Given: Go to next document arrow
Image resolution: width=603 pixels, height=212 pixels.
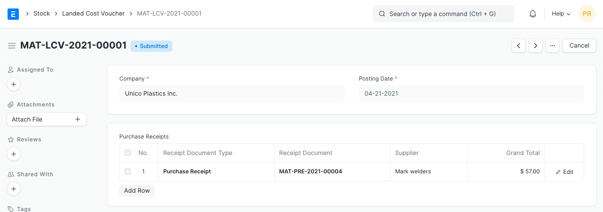Looking at the screenshot, I should pyautogui.click(x=536, y=46).
